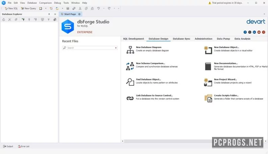This screenshot has width=268, height=154.
Task: Refresh the Database Explorer
Action: (4, 20)
